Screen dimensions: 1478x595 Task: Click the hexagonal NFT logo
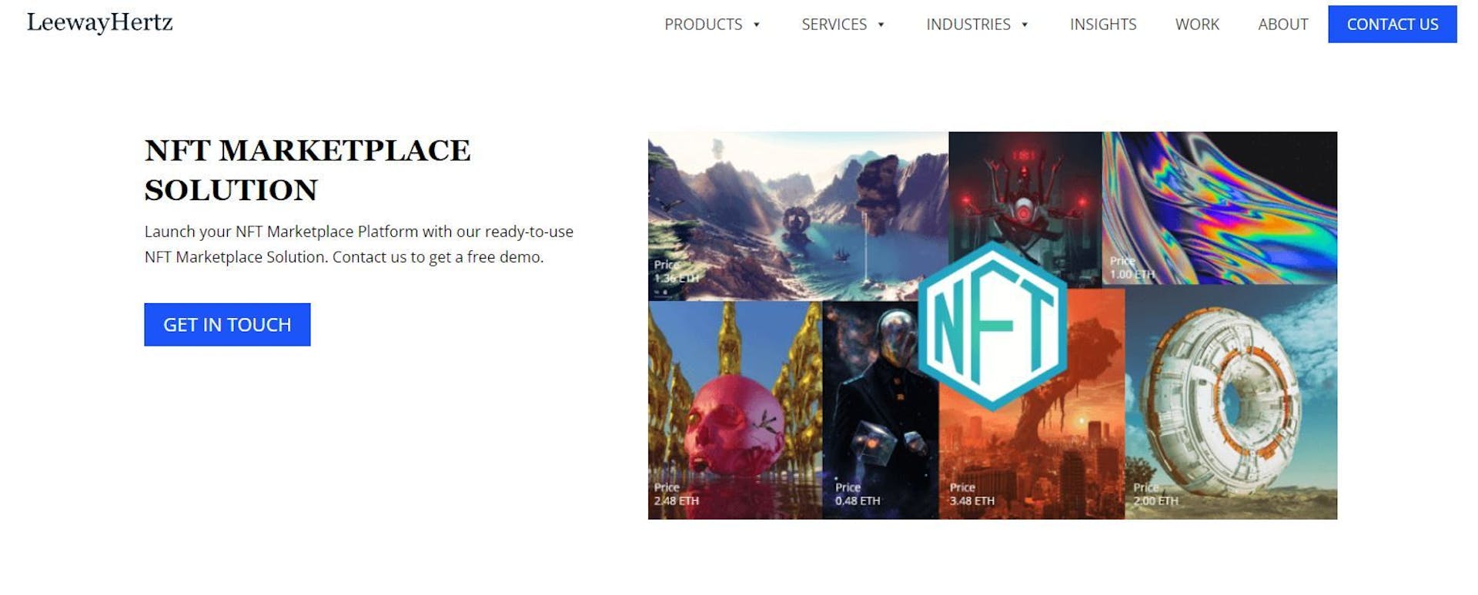pos(992,326)
